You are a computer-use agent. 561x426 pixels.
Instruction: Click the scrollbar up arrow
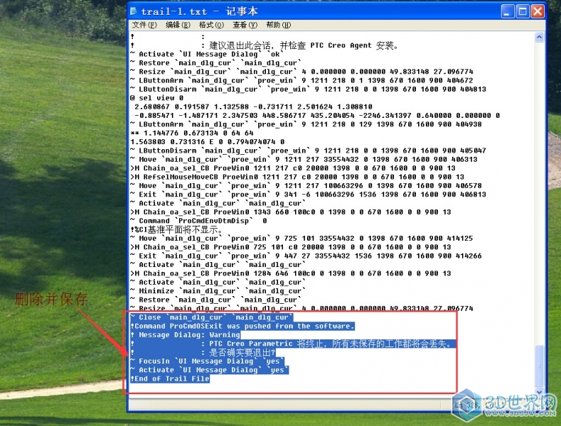(540, 37)
